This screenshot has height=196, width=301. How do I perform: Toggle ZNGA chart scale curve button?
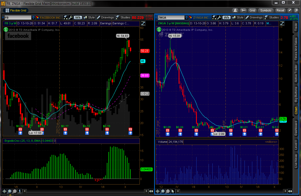coord(282,23)
